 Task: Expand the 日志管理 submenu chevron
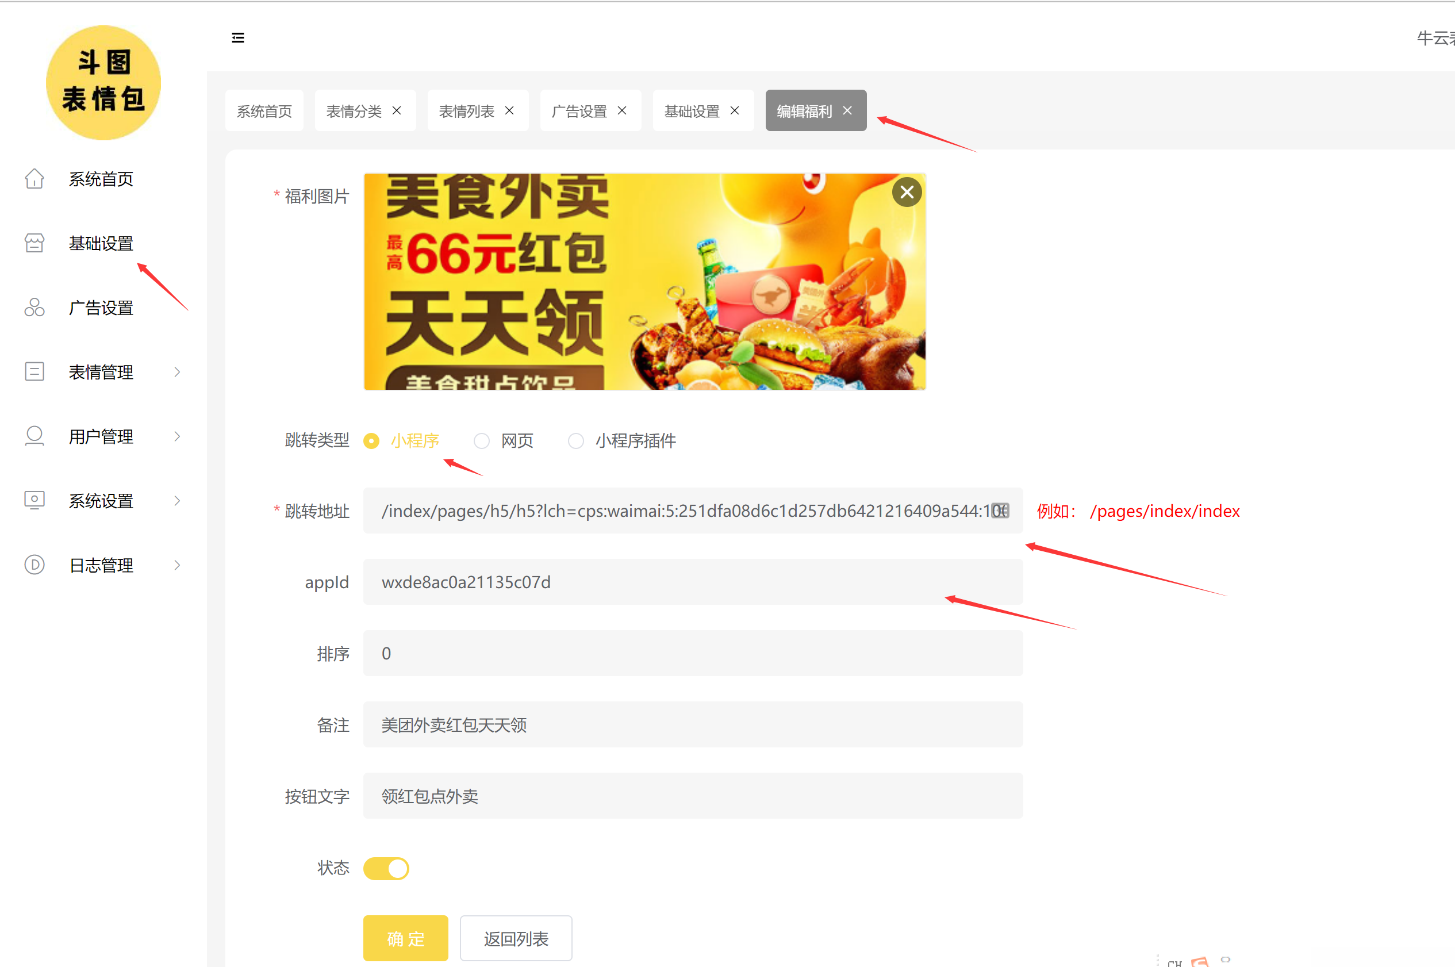(x=178, y=565)
